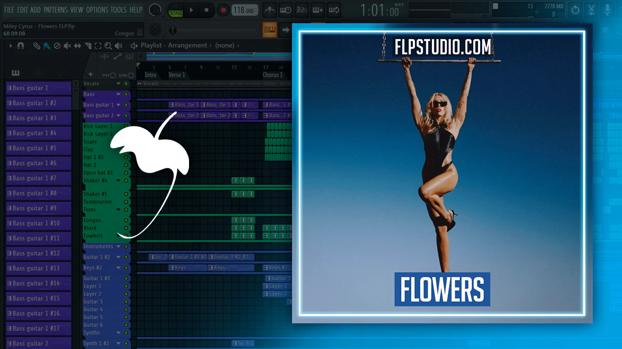622x349 pixels.
Task: Click the (none) pattern breadcrumb
Action: 225,46
